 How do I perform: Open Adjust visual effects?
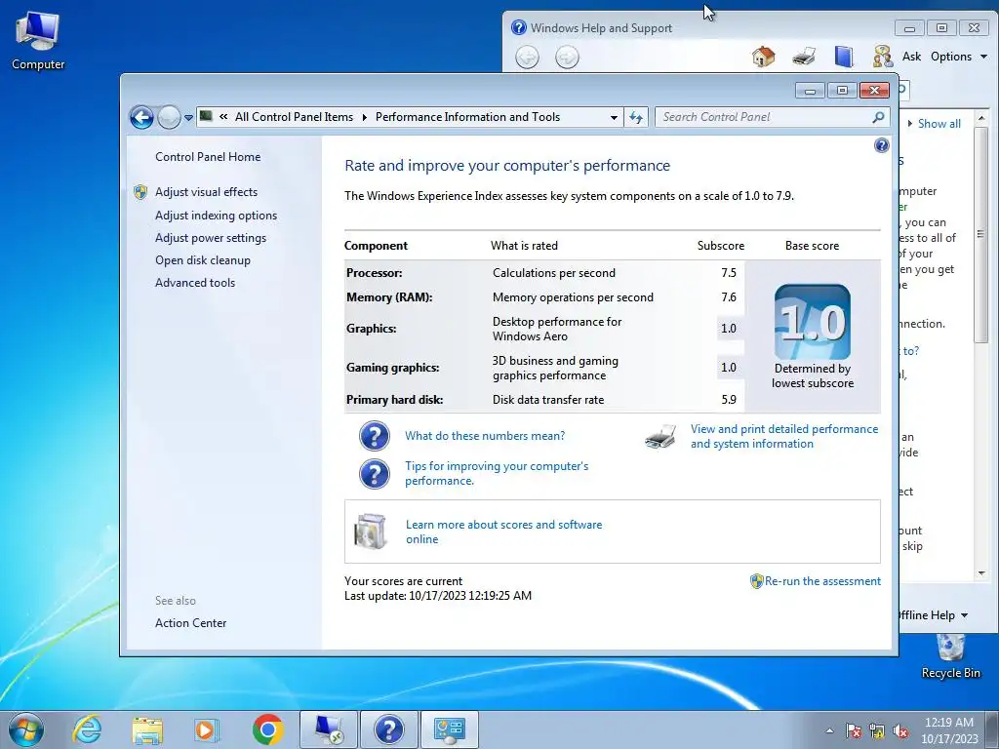click(207, 192)
